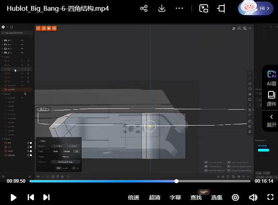Open the three-dot more options menu
The image size is (278, 205).
pos(179,8)
